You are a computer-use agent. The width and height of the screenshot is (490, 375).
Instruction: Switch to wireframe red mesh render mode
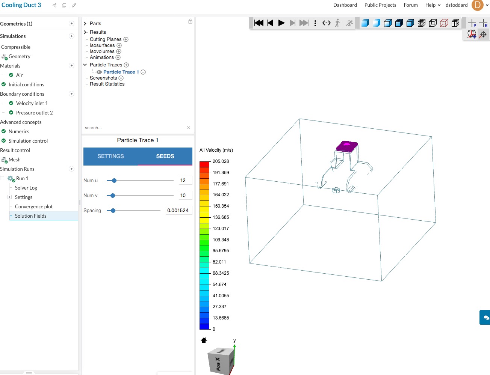(444, 23)
